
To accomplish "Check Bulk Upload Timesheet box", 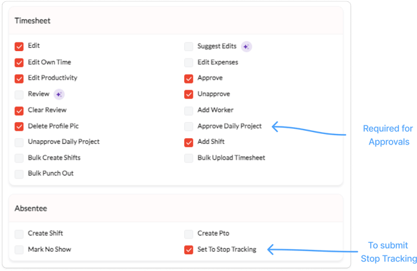I will 189,158.
